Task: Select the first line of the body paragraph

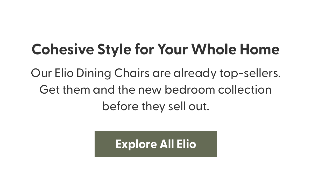Action: [155, 73]
